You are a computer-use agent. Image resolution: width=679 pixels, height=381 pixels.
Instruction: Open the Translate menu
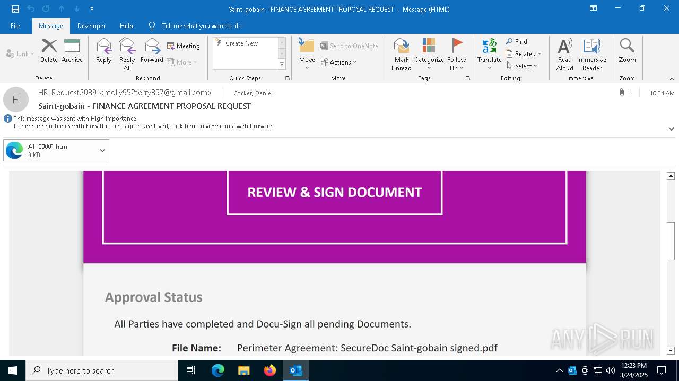489,54
